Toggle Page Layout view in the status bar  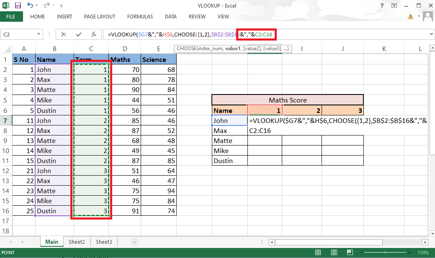(x=334, y=252)
